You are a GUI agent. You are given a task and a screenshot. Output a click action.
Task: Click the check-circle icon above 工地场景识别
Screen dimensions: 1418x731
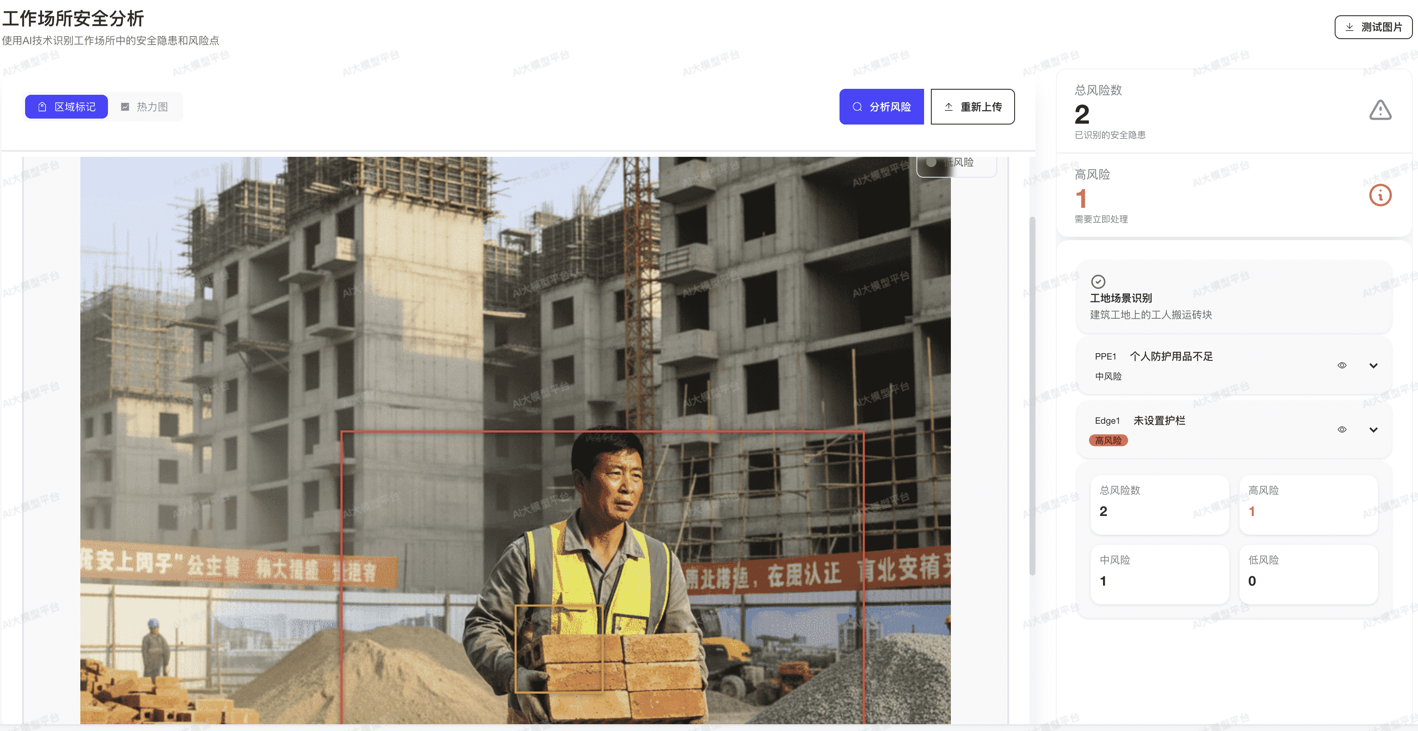pos(1098,282)
